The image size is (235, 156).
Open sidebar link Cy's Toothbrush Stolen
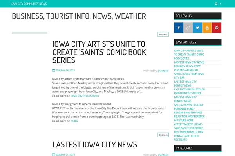pyautogui.click(x=189, y=91)
